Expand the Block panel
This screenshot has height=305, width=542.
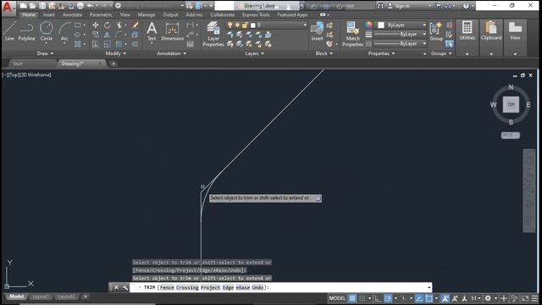coord(324,53)
